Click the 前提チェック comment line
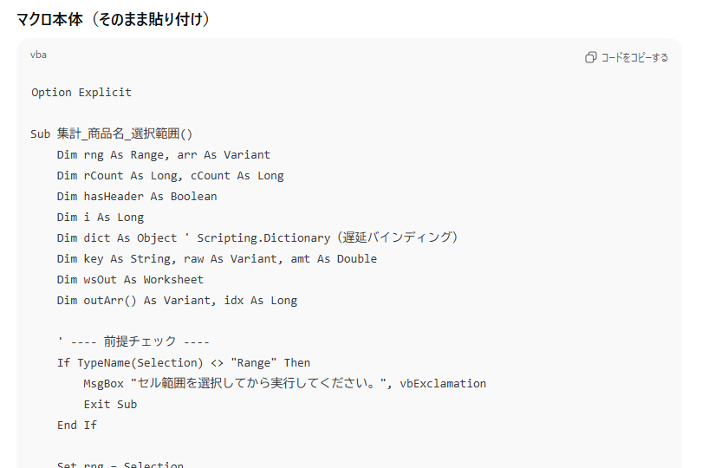Image resolution: width=715 pixels, height=468 pixels. tap(133, 341)
